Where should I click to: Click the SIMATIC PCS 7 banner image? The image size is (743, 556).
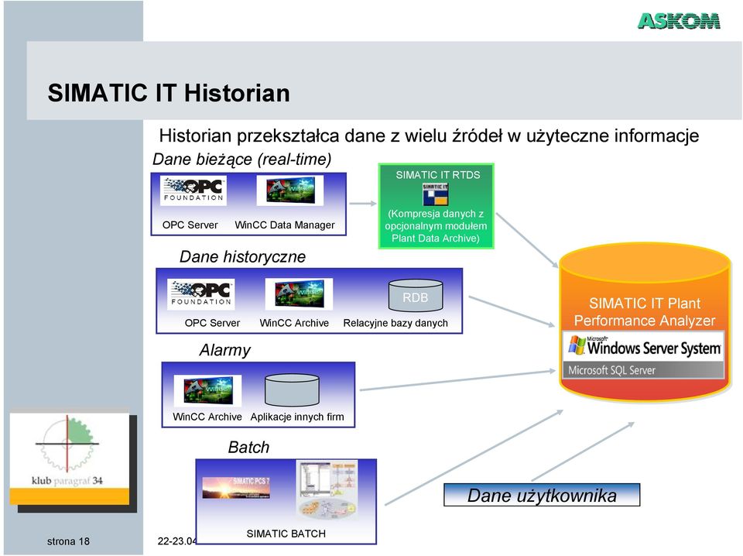point(236,488)
